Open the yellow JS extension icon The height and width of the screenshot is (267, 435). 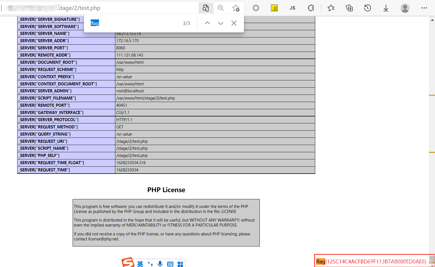pos(274,8)
